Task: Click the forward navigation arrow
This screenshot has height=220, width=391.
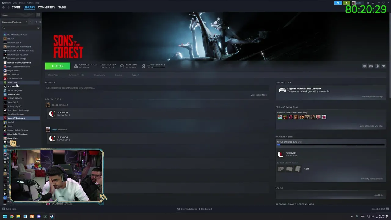Action: pyautogui.click(x=8, y=7)
